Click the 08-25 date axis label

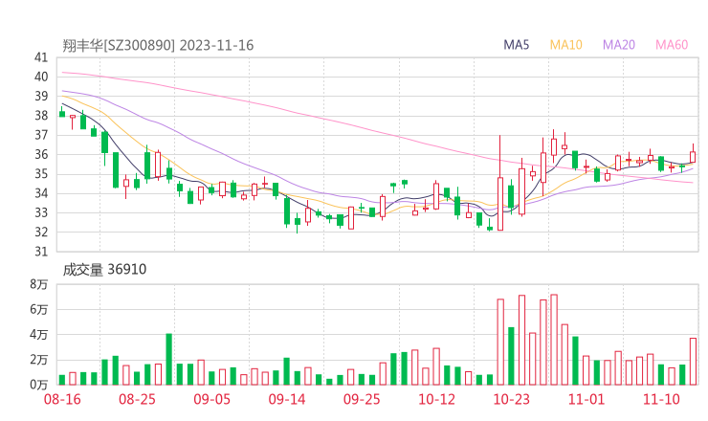coord(137,400)
